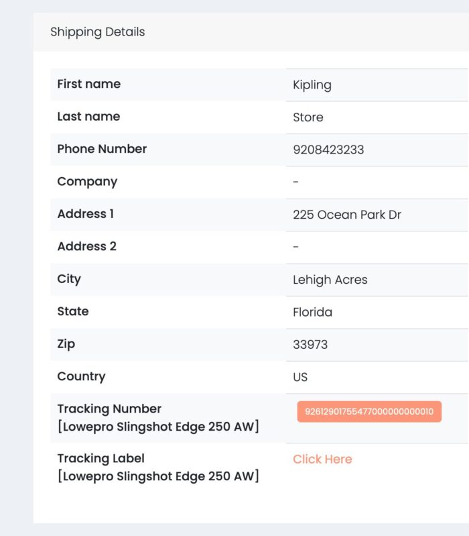Viewport: 469px width, 536px height.
Task: Select the zip code 33973
Action: coord(310,345)
